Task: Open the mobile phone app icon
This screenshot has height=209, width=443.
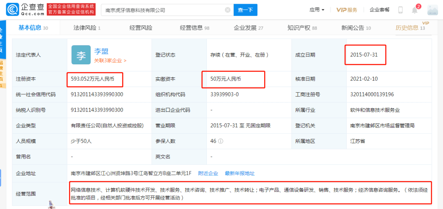Action: pos(400,10)
